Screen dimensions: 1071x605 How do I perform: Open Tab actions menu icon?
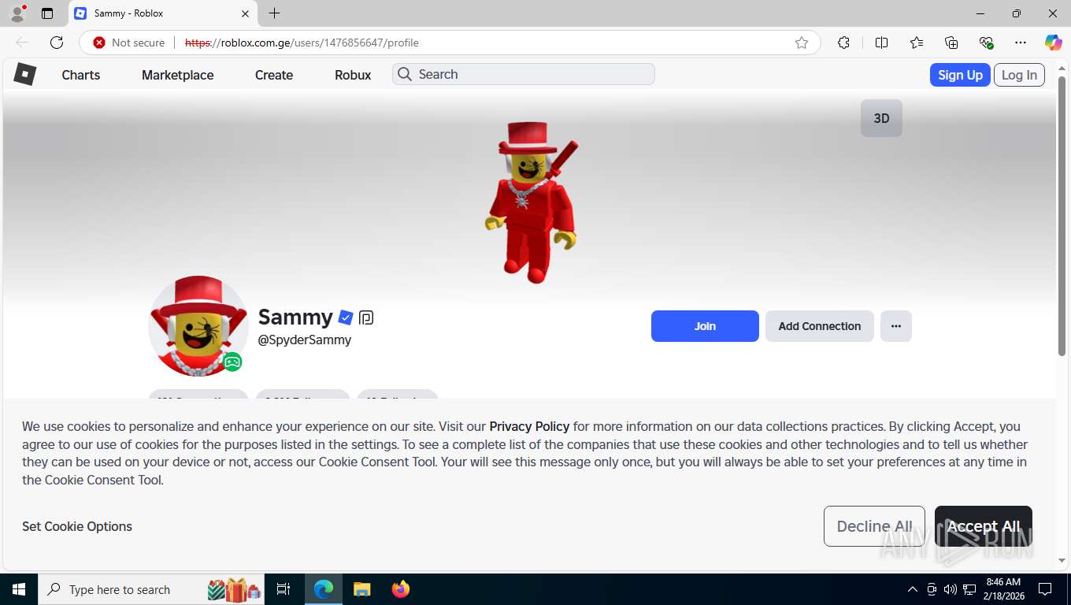47,13
